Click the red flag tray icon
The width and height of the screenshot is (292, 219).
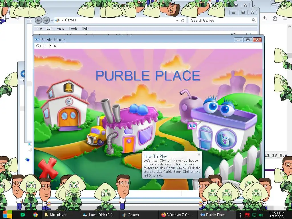point(247,215)
